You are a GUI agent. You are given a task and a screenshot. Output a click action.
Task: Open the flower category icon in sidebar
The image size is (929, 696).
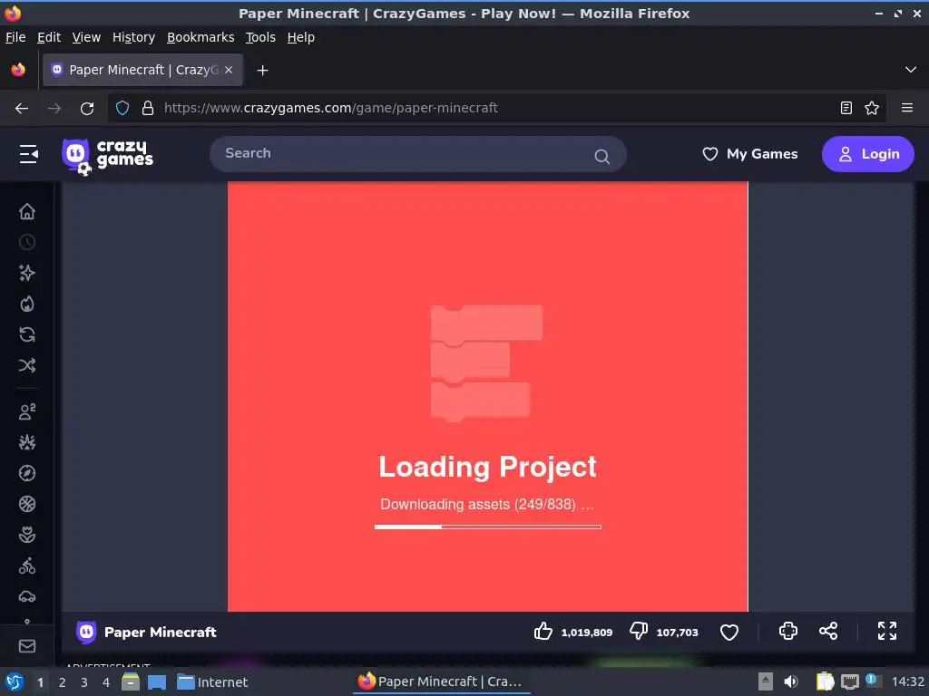(27, 535)
